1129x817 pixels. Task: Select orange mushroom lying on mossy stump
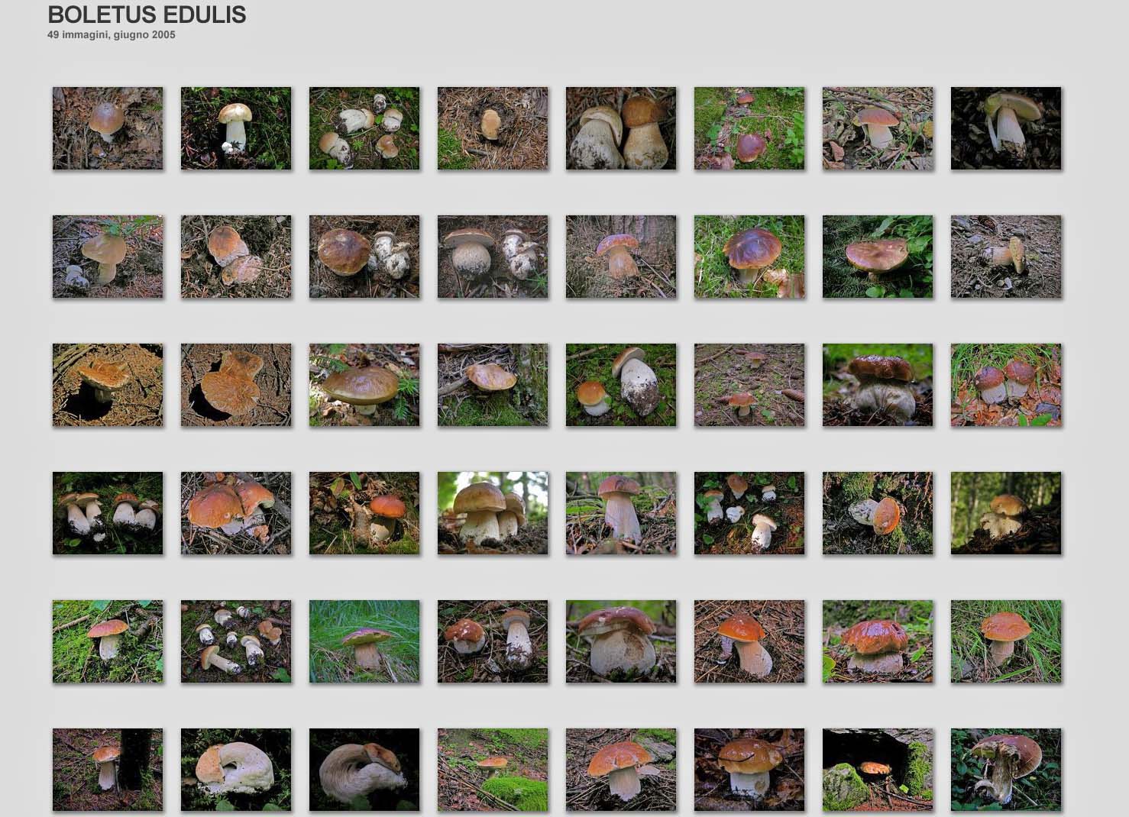878,513
